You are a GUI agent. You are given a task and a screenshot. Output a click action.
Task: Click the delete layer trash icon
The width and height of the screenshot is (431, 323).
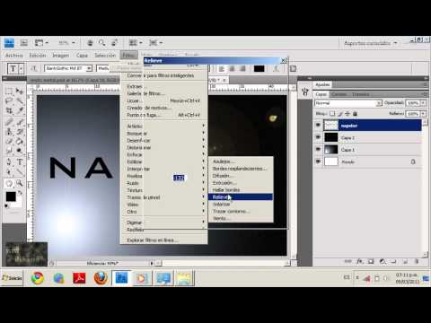417,261
